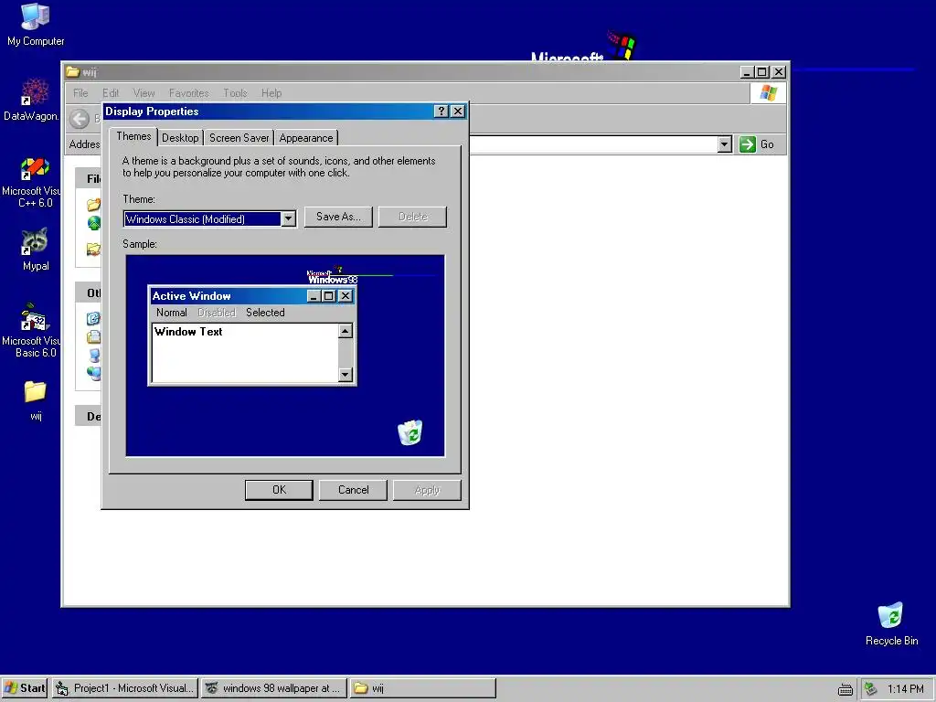This screenshot has height=702, width=936.
Task: Click the Apply button
Action: pos(427,490)
